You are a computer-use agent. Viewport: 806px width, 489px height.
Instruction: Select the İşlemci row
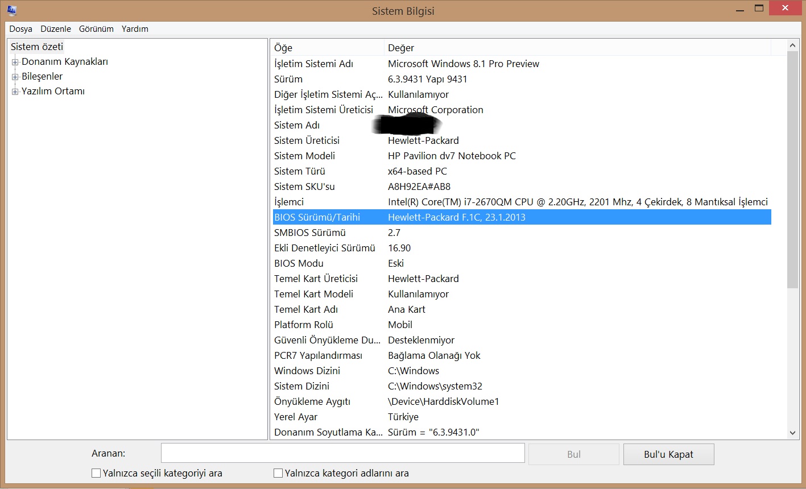pos(522,202)
